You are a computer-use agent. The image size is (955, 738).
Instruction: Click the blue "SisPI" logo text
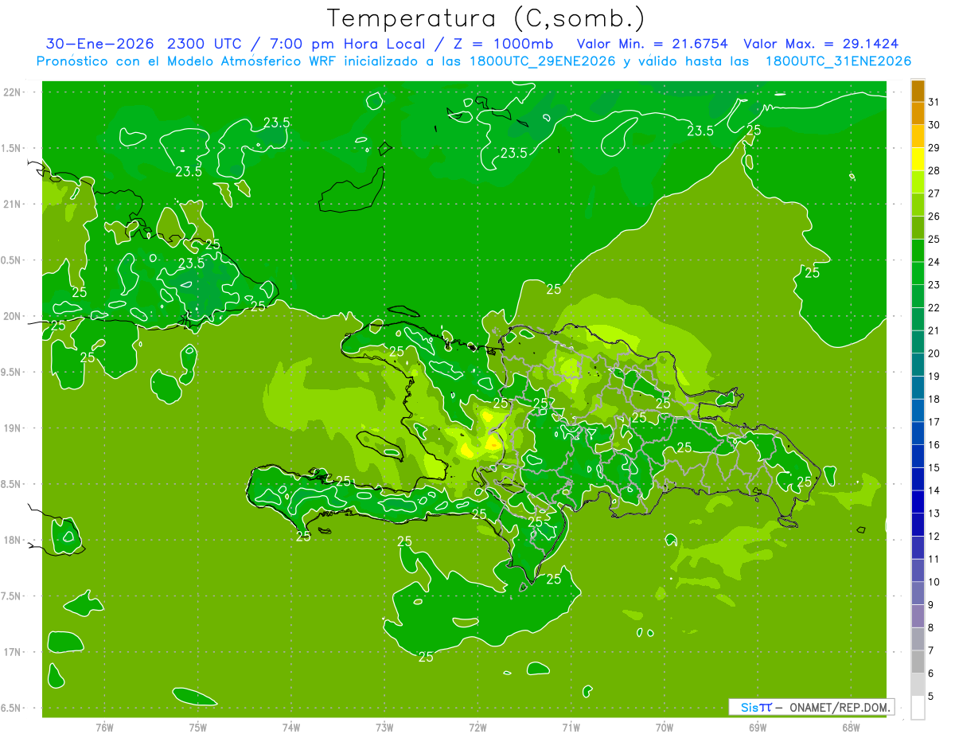756,707
